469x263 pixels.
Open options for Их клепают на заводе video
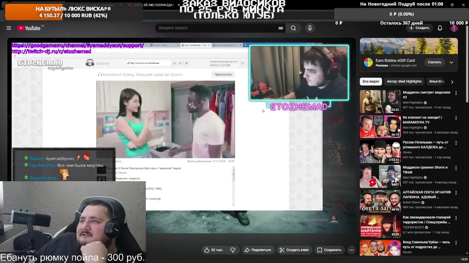pos(456,118)
